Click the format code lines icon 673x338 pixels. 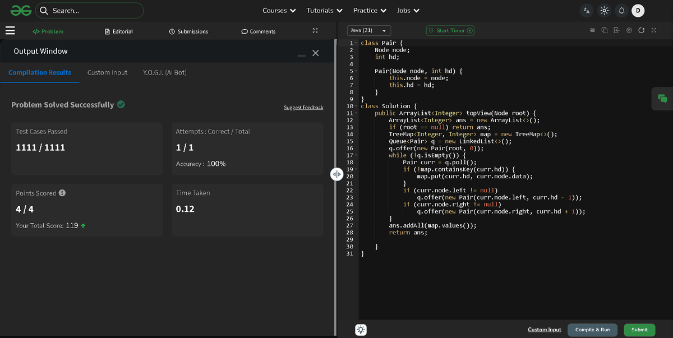592,30
